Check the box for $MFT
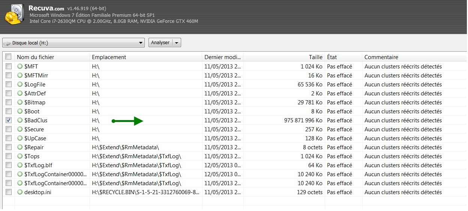This screenshot has height=211, width=468. [9, 67]
